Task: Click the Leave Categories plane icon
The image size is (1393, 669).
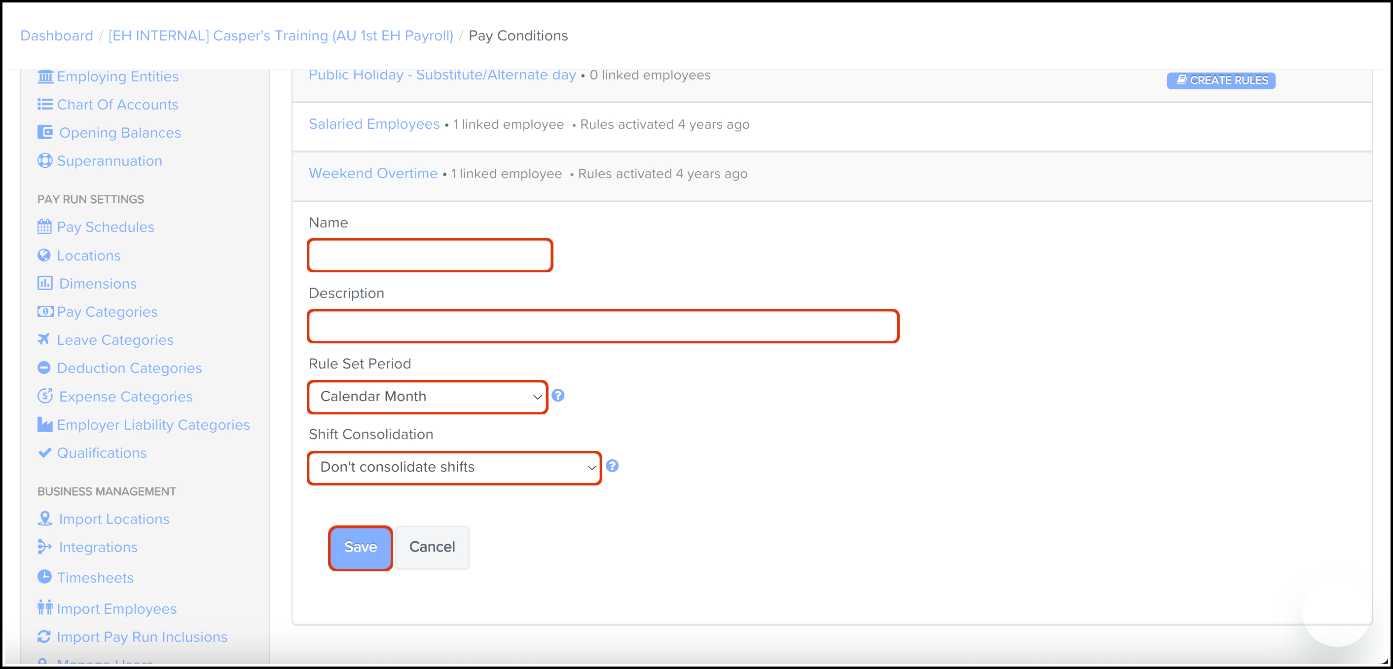Action: (44, 339)
